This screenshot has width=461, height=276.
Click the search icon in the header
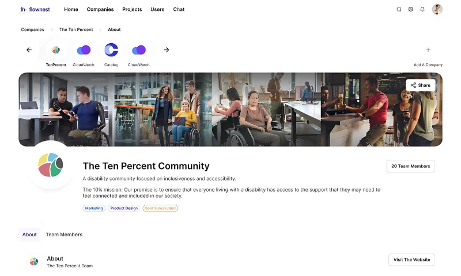(x=399, y=9)
